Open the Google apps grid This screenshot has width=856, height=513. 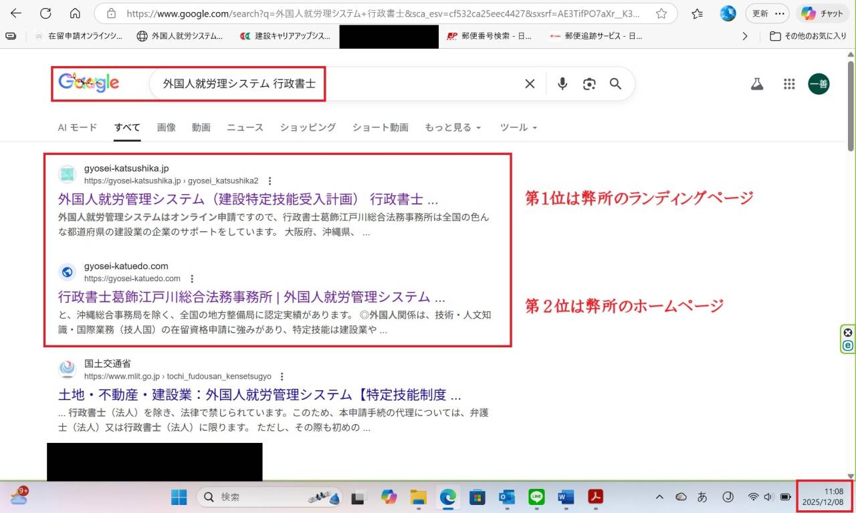[x=789, y=83]
